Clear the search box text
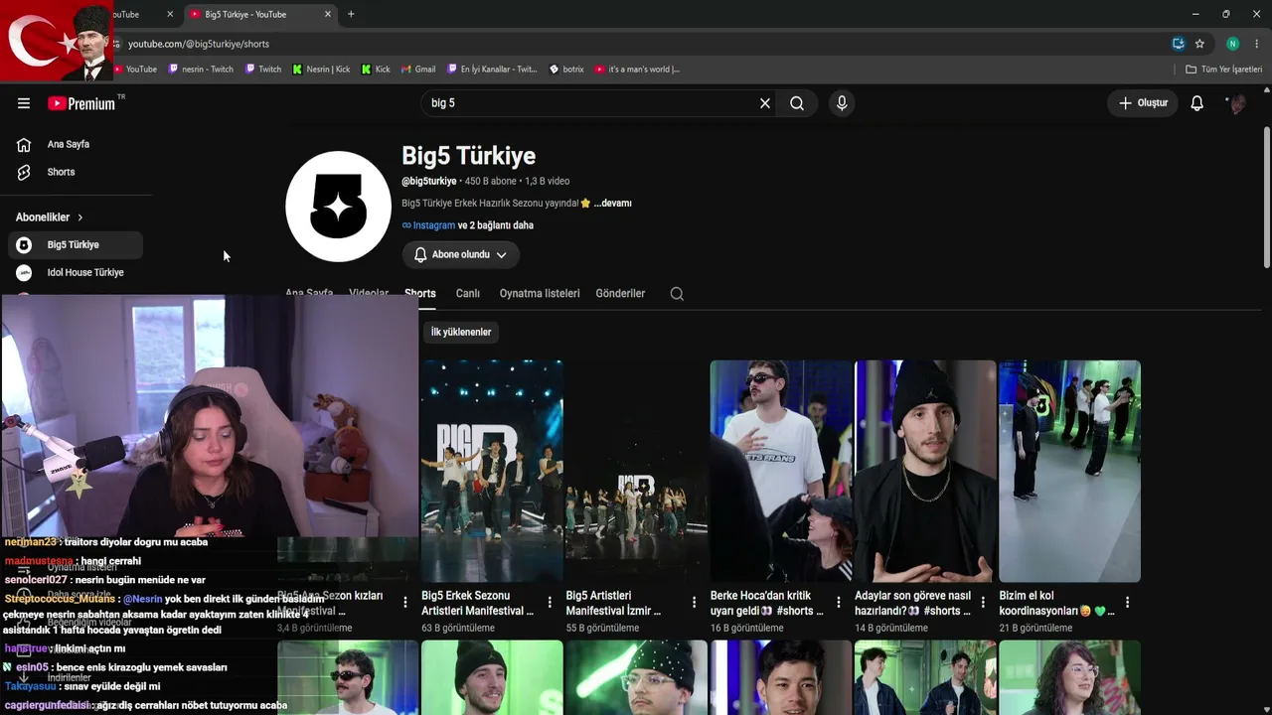 (x=765, y=103)
